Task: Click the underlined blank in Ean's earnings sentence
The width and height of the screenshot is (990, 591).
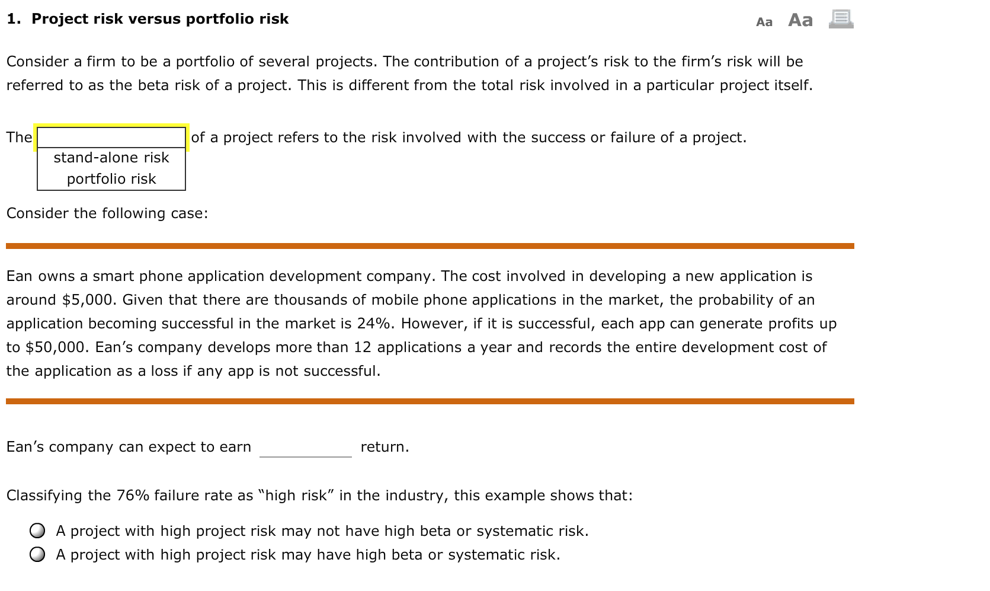Action: click(x=305, y=448)
